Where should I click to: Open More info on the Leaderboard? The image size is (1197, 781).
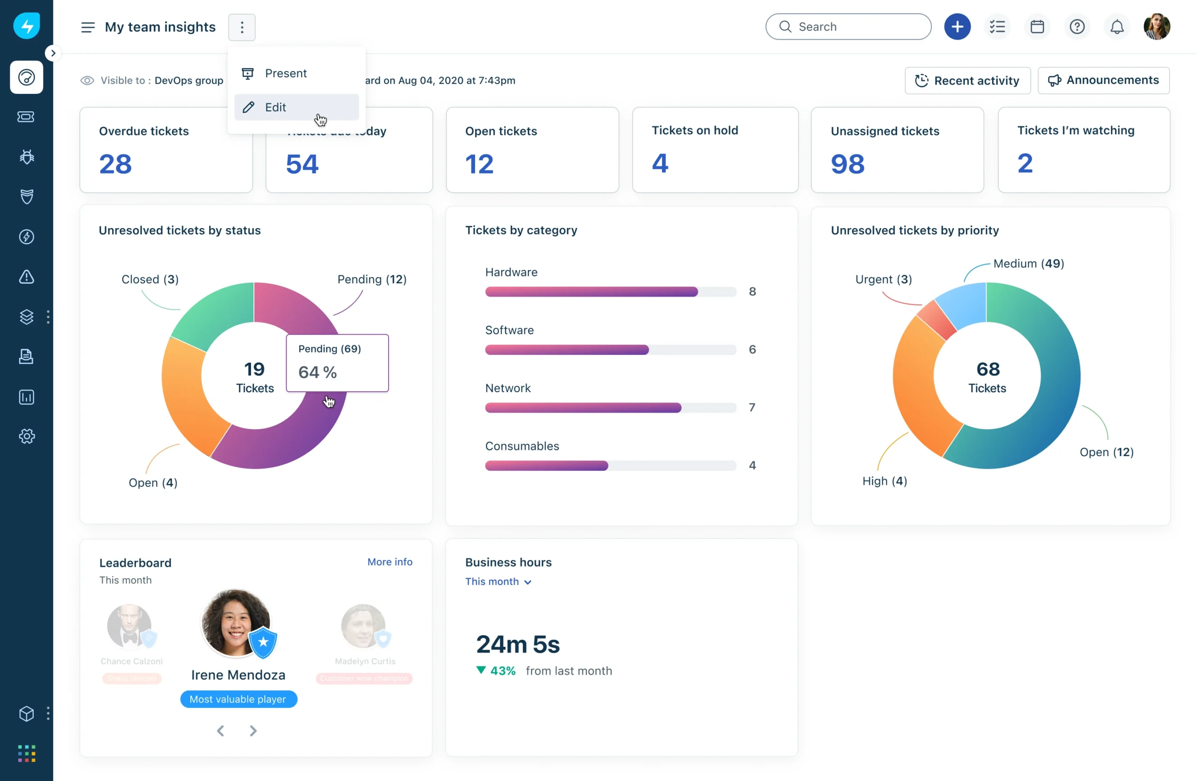tap(389, 561)
